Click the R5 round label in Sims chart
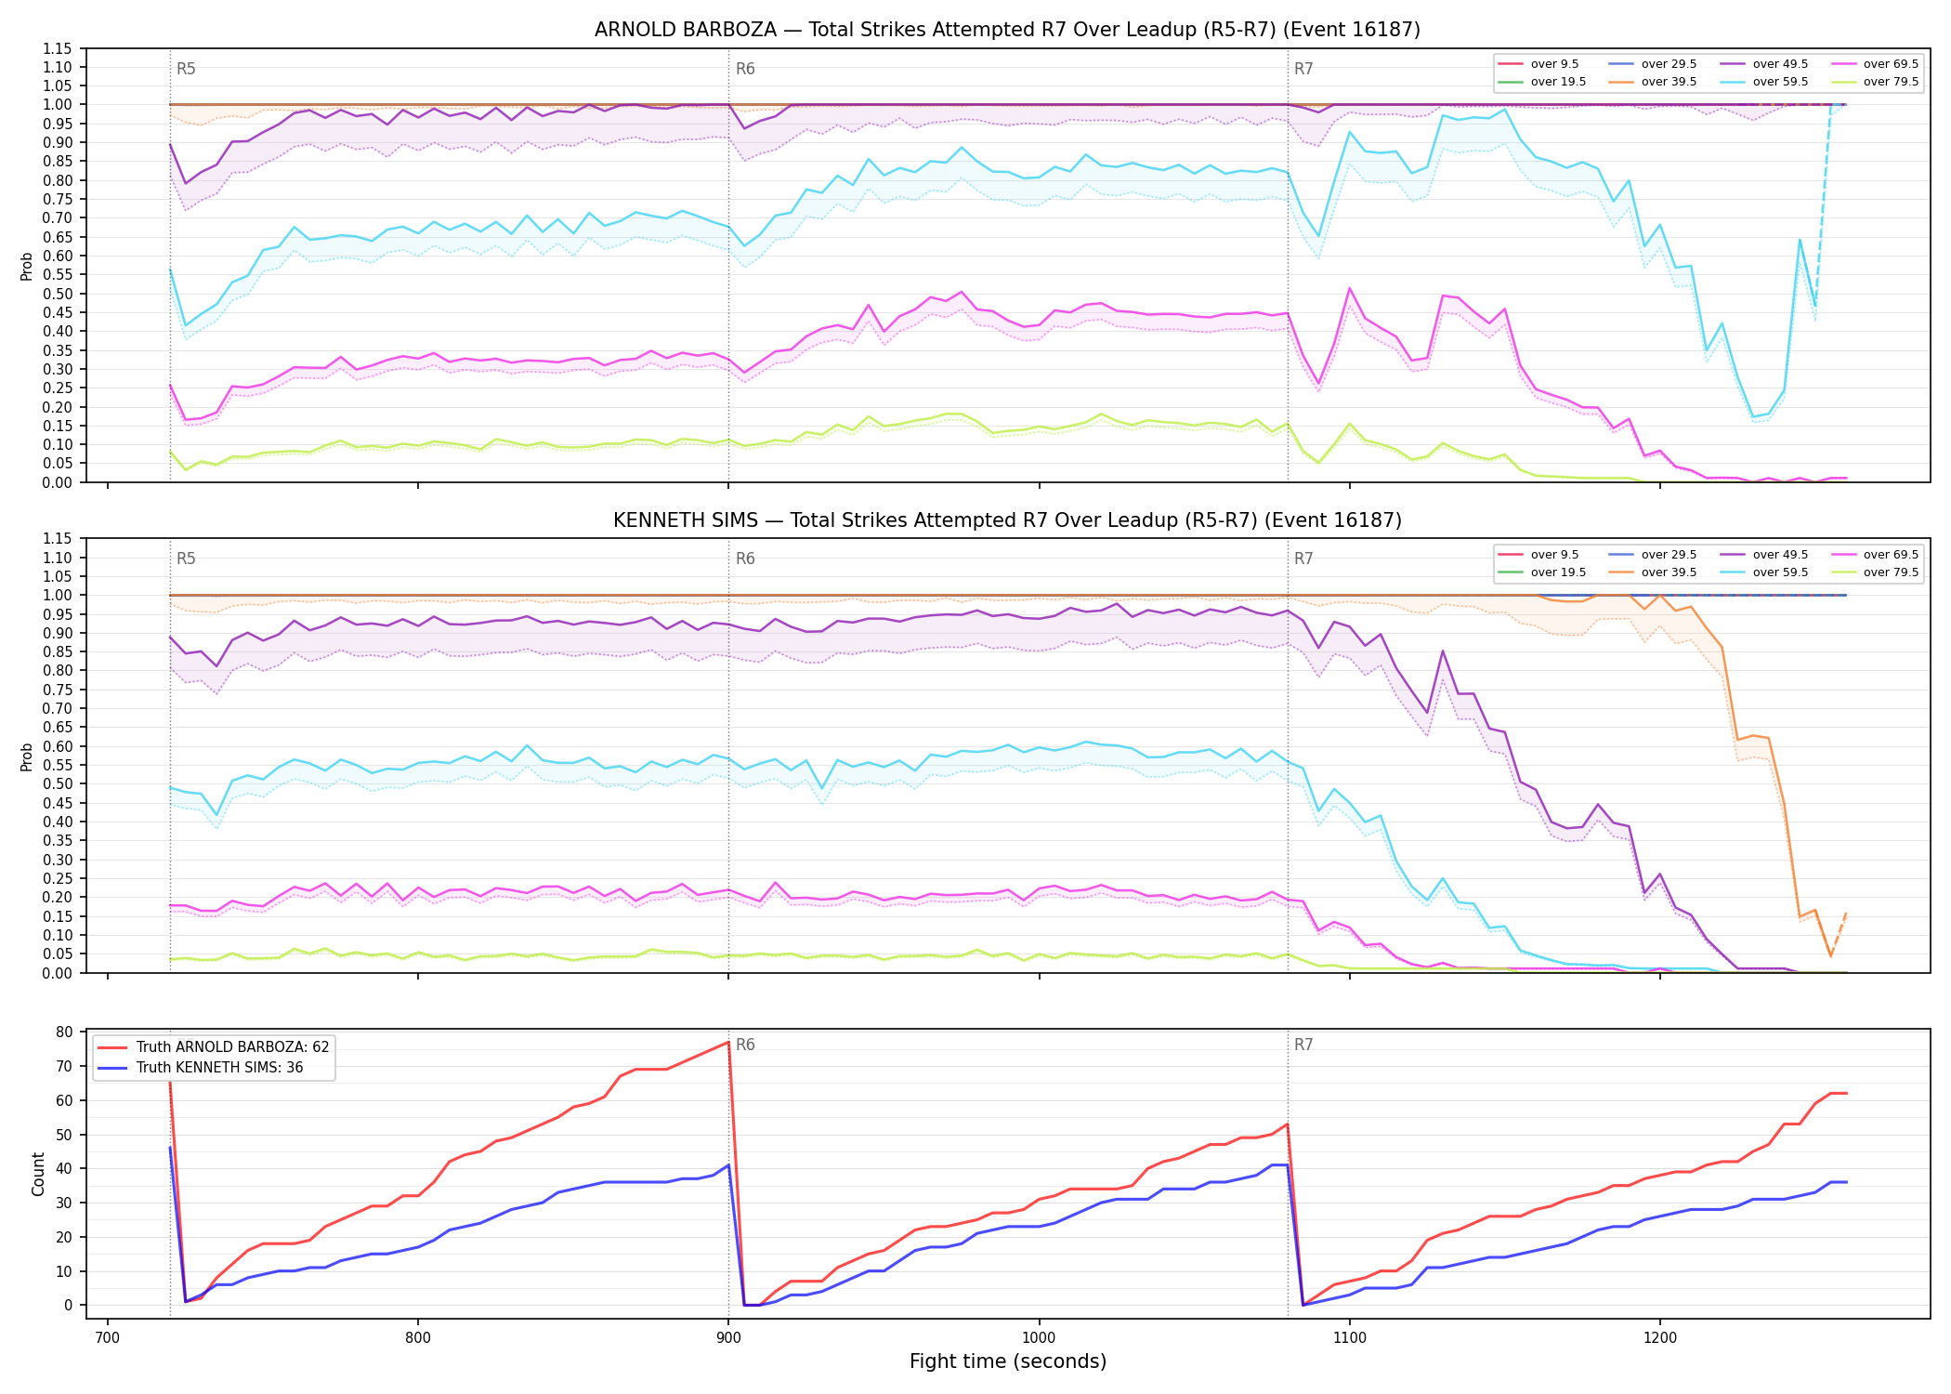Viewport: 1951px width, 1394px height. (186, 559)
